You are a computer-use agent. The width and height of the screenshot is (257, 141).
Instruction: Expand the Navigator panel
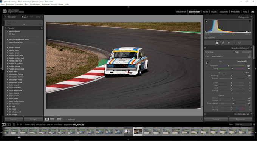tap(5, 17)
